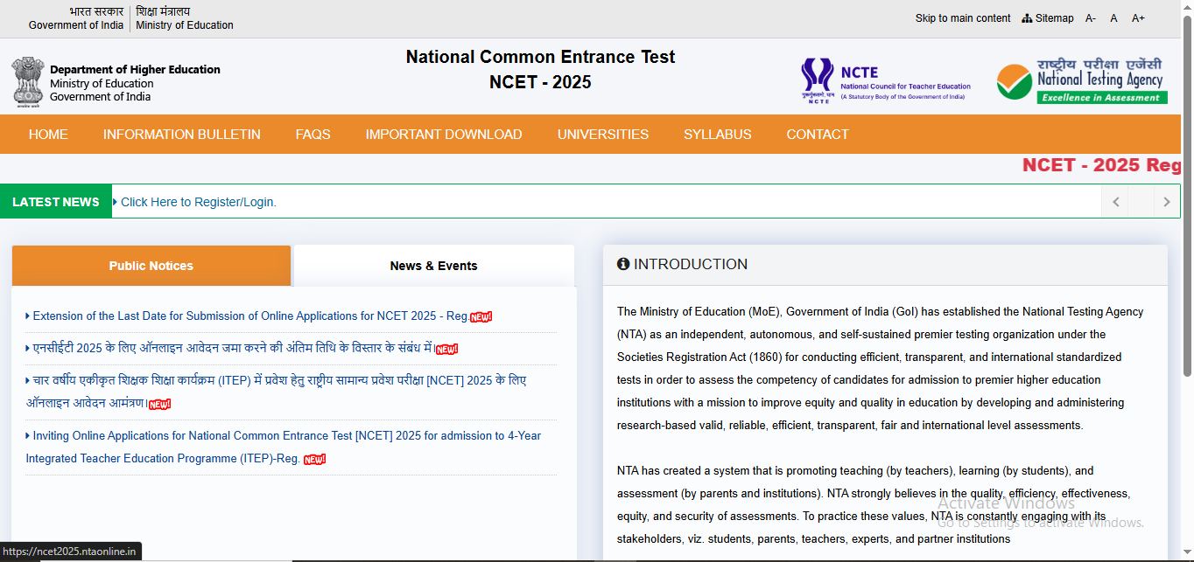This screenshot has height=562, width=1194.
Task: Open the UNIVERSITIES menu item
Action: point(602,134)
